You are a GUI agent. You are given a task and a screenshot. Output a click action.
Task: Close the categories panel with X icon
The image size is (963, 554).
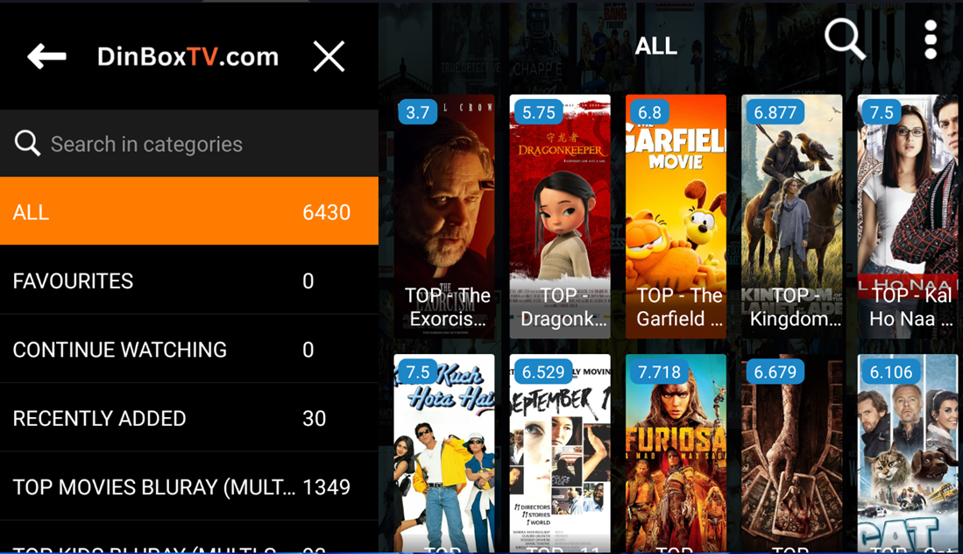(329, 56)
